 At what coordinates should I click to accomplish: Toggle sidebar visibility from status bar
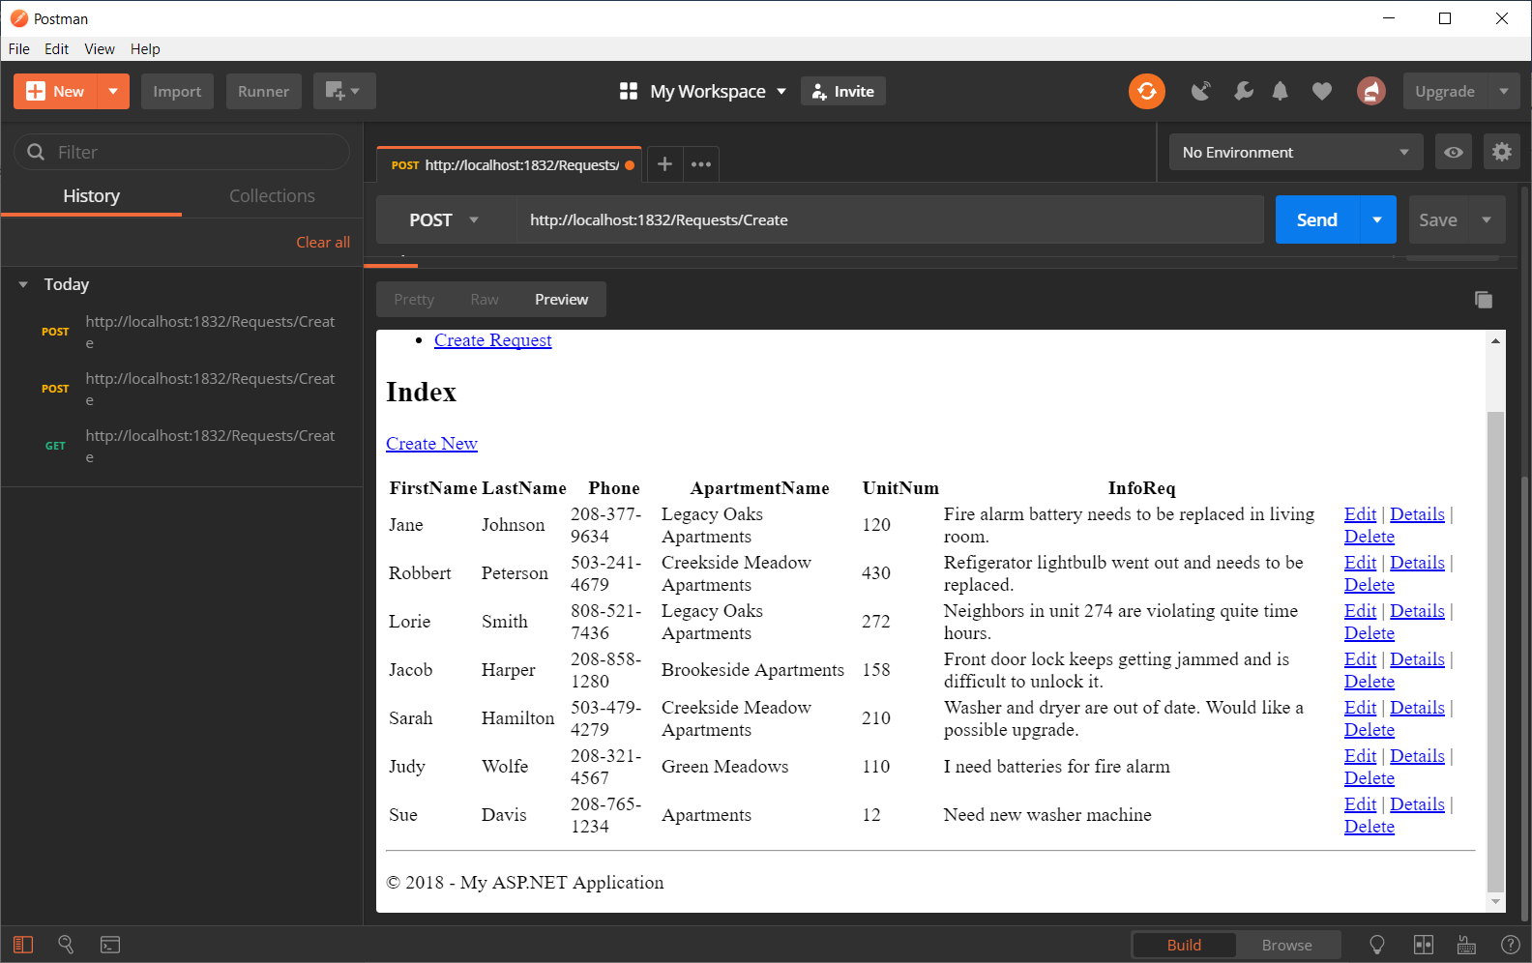[23, 945]
